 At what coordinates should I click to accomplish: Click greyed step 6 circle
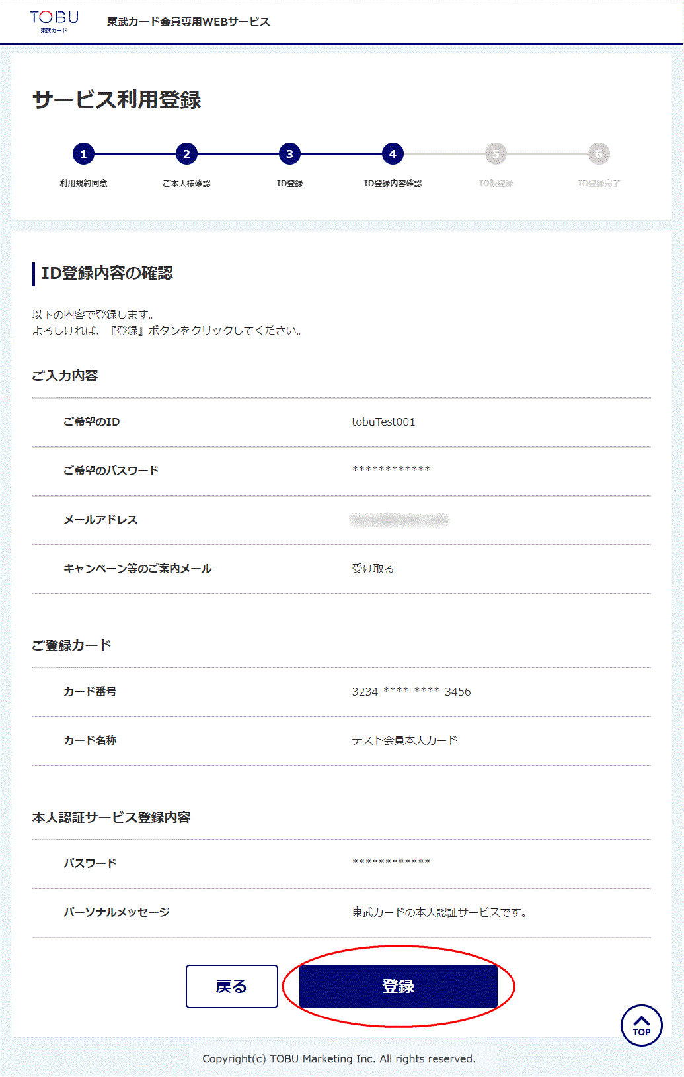pos(599,154)
